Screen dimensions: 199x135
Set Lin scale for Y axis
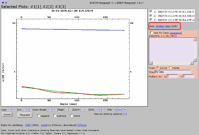point(31,110)
